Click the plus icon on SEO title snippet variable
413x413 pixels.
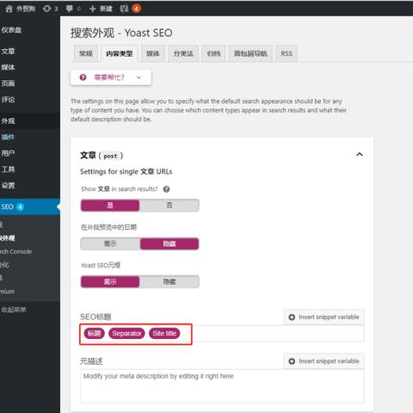pos(292,317)
